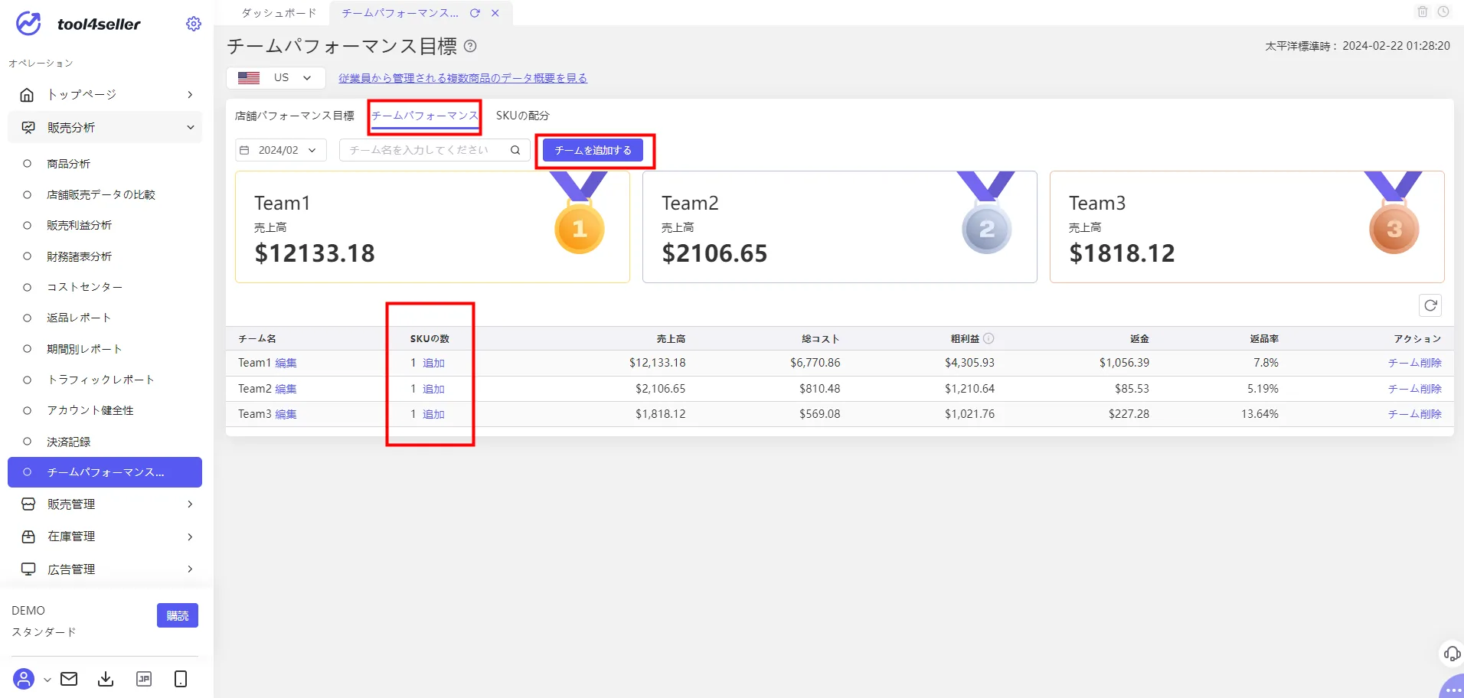Click チーム削除 for Team1

coord(1414,363)
